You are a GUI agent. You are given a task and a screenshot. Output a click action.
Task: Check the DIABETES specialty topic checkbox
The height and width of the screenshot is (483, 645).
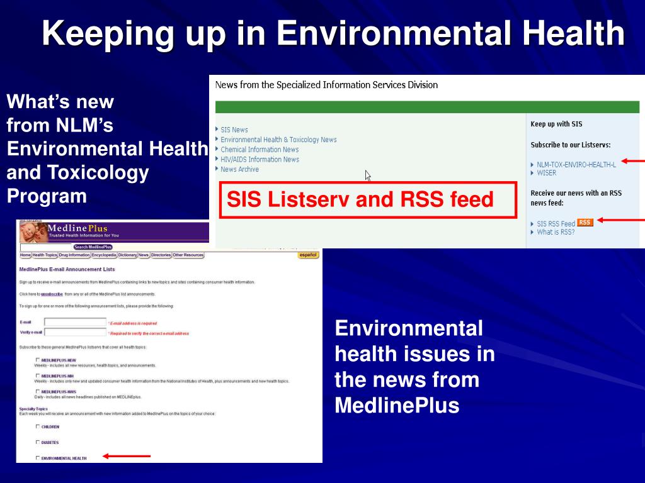click(x=38, y=442)
